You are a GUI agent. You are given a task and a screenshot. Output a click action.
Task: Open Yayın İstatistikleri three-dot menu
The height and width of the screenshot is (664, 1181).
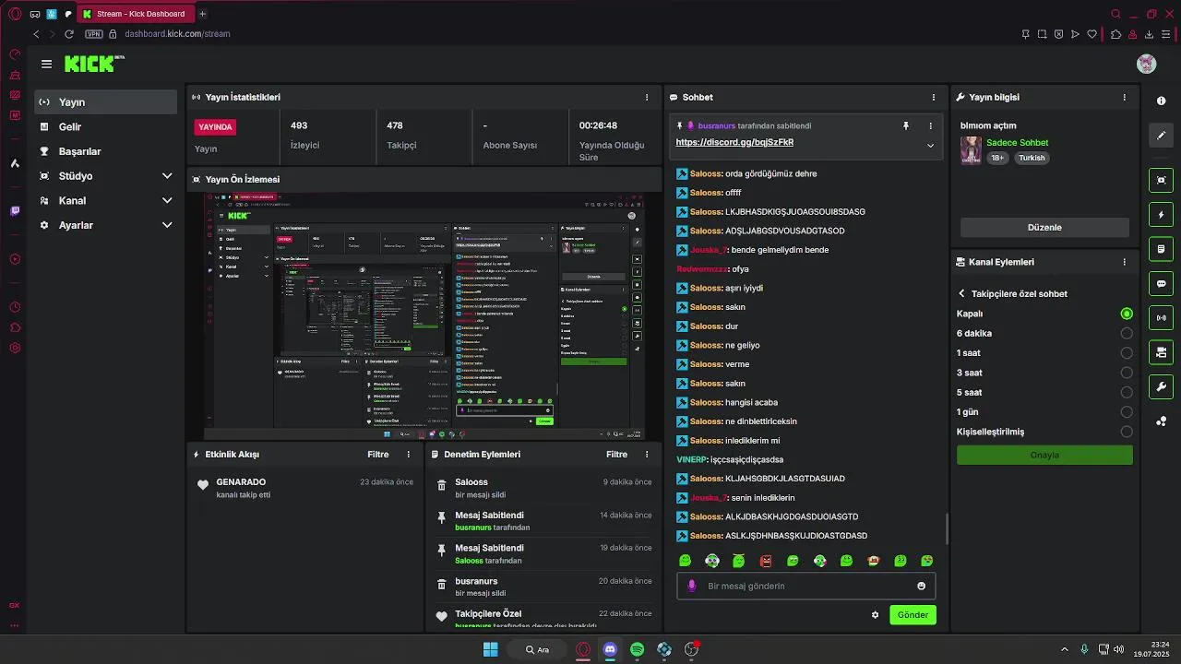tap(647, 97)
